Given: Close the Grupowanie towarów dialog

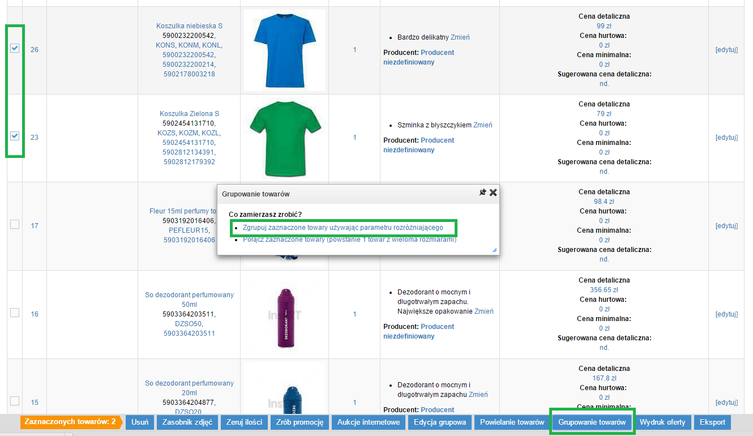Looking at the screenshot, I should tap(493, 193).
